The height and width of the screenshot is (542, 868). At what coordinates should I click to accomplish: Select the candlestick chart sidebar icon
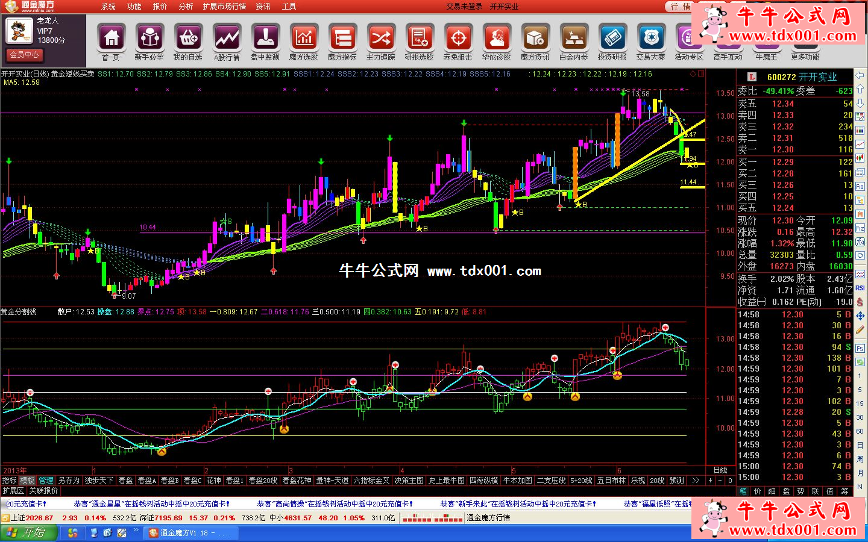(x=860, y=159)
